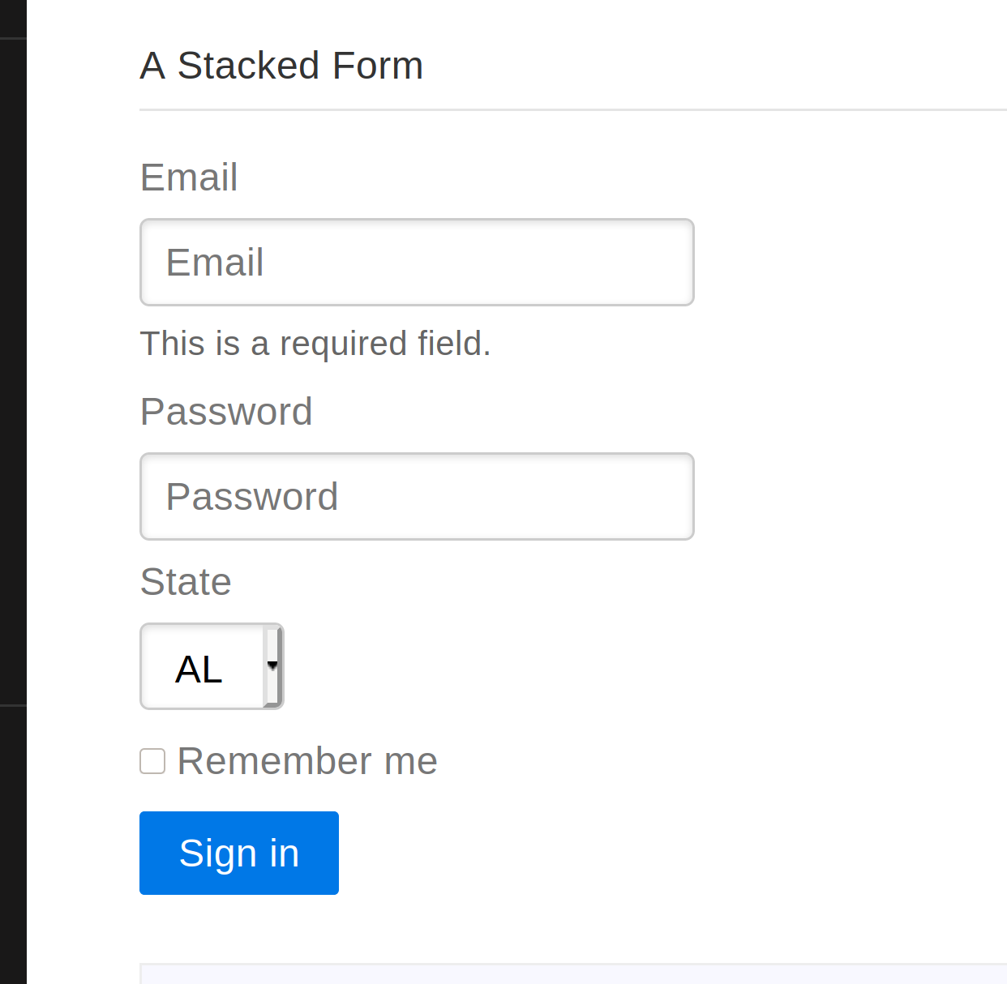Image resolution: width=1007 pixels, height=984 pixels.
Task: Open the State dropdown showing AL
Action: point(212,666)
